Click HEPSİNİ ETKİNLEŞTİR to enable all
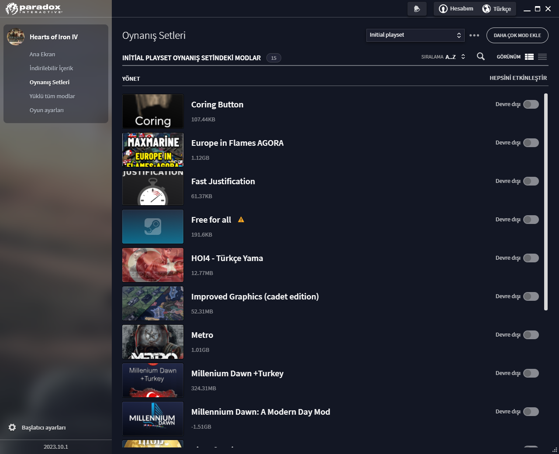The height and width of the screenshot is (454, 559). point(518,78)
